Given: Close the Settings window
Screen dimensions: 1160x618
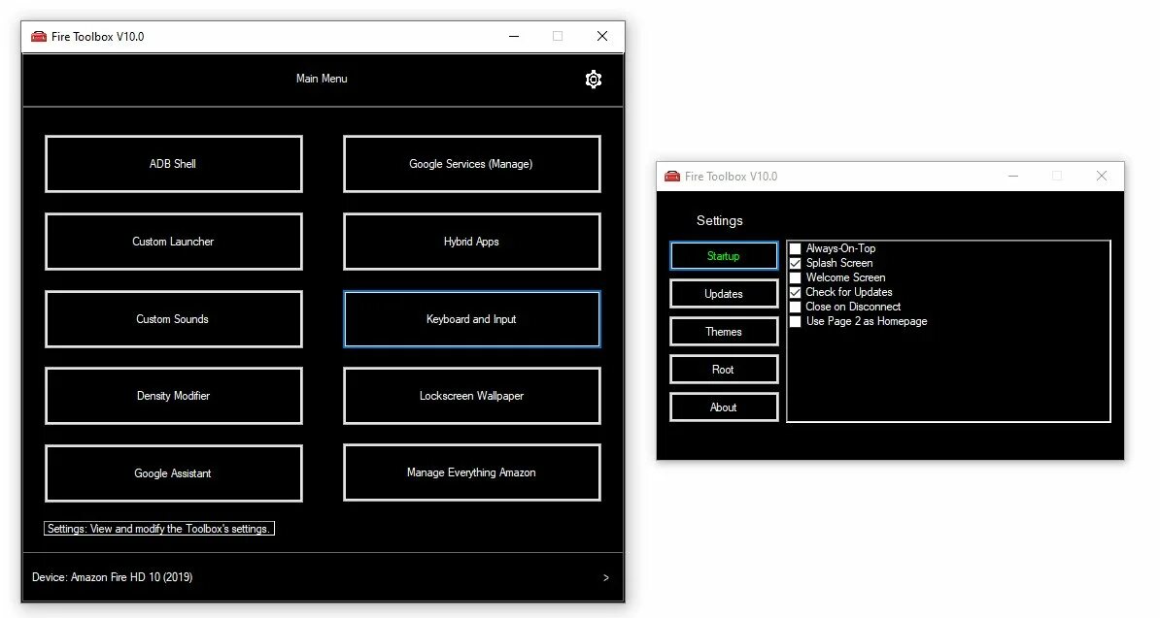Looking at the screenshot, I should pyautogui.click(x=1102, y=176).
